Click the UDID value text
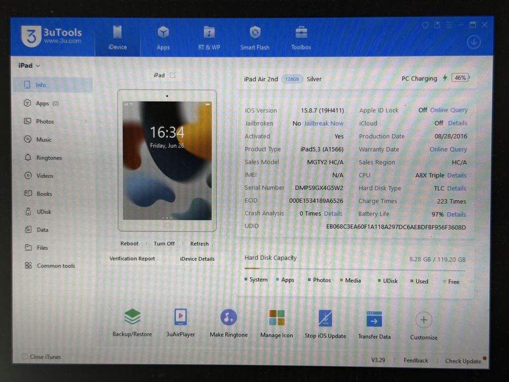Screen dimensions: 509x382 [396, 227]
